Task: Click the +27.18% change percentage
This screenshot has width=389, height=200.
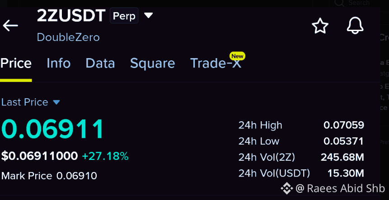Action: [105, 156]
